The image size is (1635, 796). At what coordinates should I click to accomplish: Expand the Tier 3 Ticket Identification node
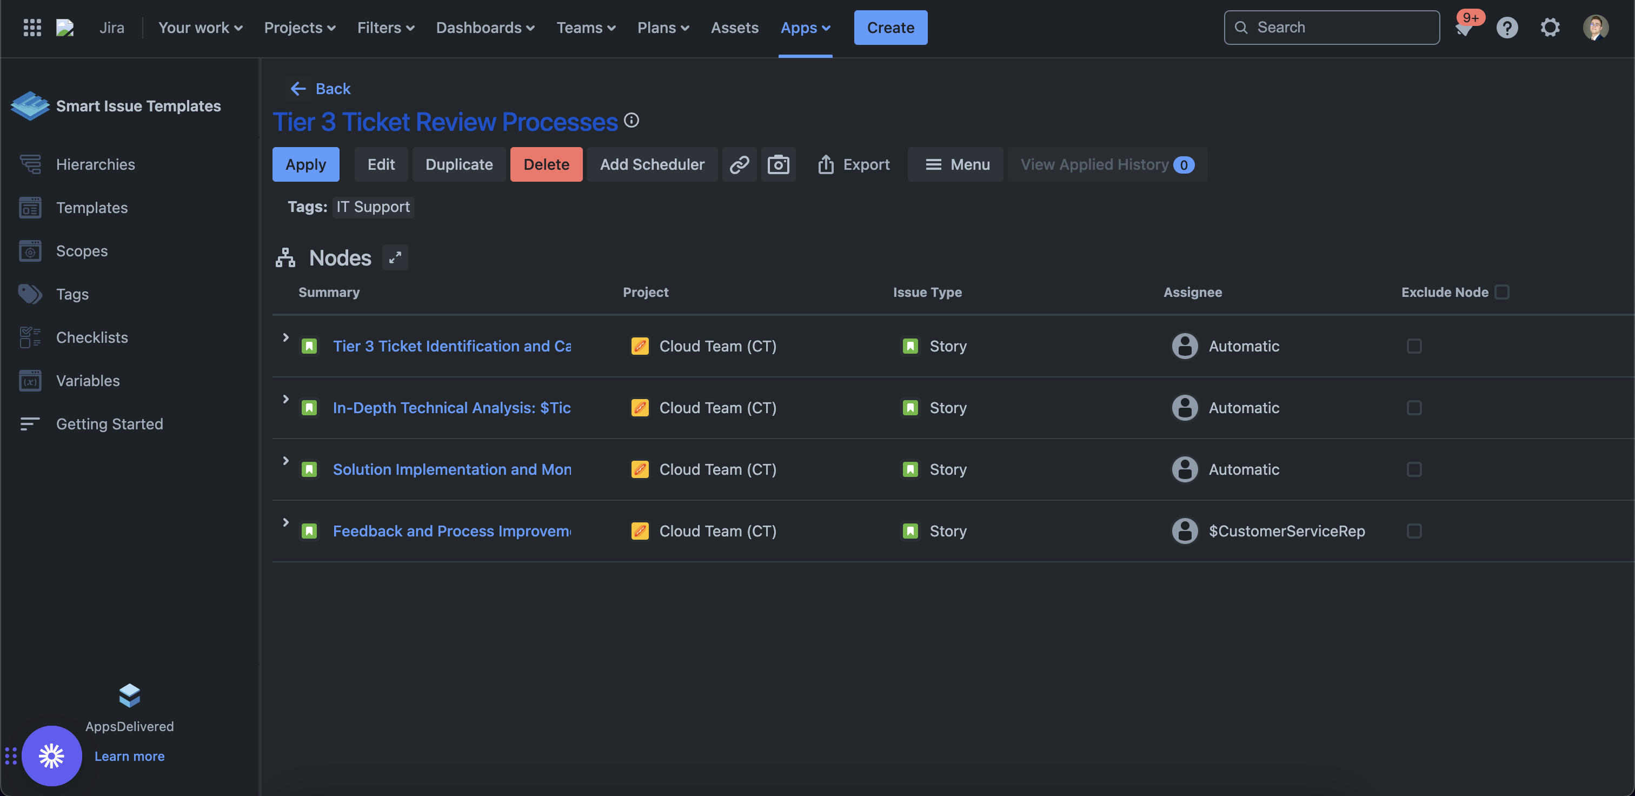(x=285, y=337)
